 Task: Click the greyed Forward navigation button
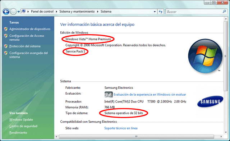(13, 12)
